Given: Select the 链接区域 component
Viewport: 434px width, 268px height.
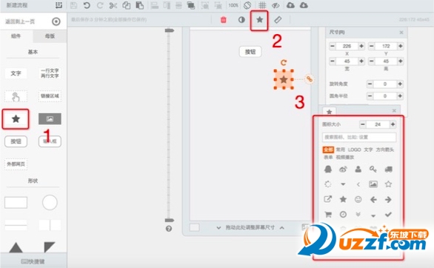Looking at the screenshot, I should tap(50, 96).
